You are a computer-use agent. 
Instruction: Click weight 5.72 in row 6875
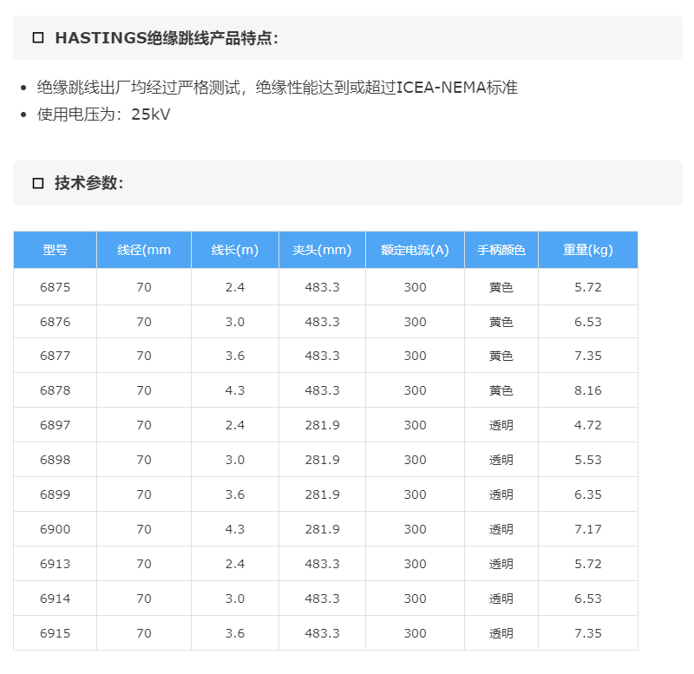click(x=588, y=287)
